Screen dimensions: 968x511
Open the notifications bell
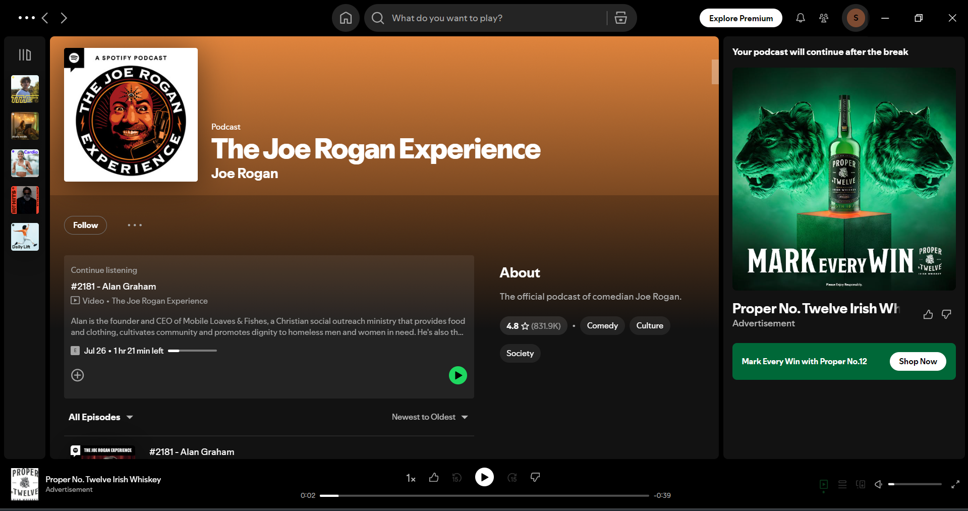pyautogui.click(x=800, y=18)
